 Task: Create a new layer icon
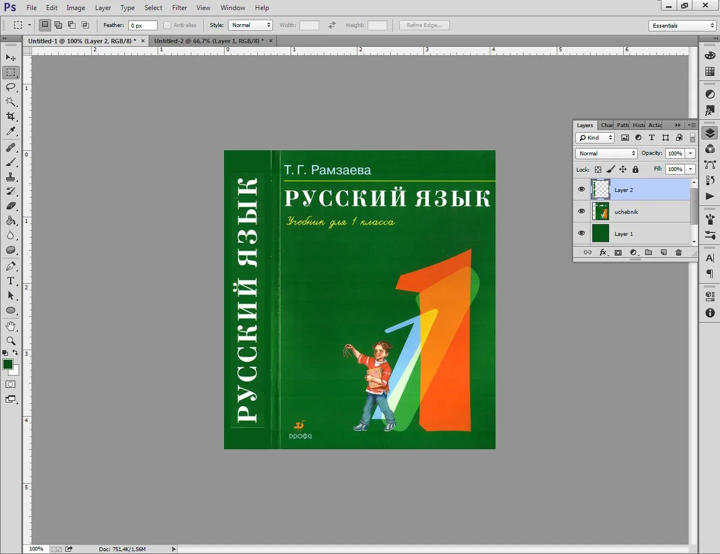coord(664,253)
